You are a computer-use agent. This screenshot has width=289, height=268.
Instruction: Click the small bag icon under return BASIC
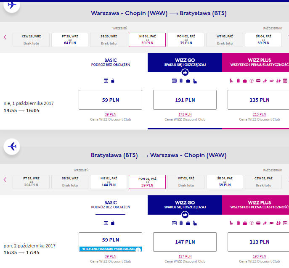[x=113, y=223]
